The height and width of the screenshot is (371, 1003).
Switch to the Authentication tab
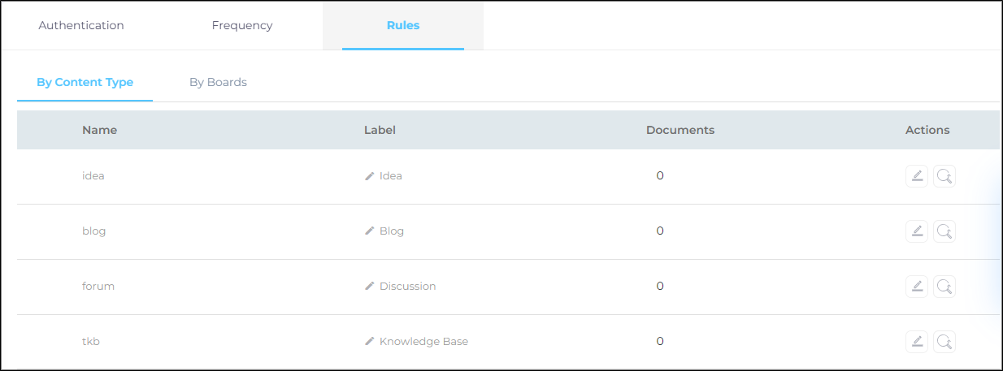pyautogui.click(x=81, y=25)
